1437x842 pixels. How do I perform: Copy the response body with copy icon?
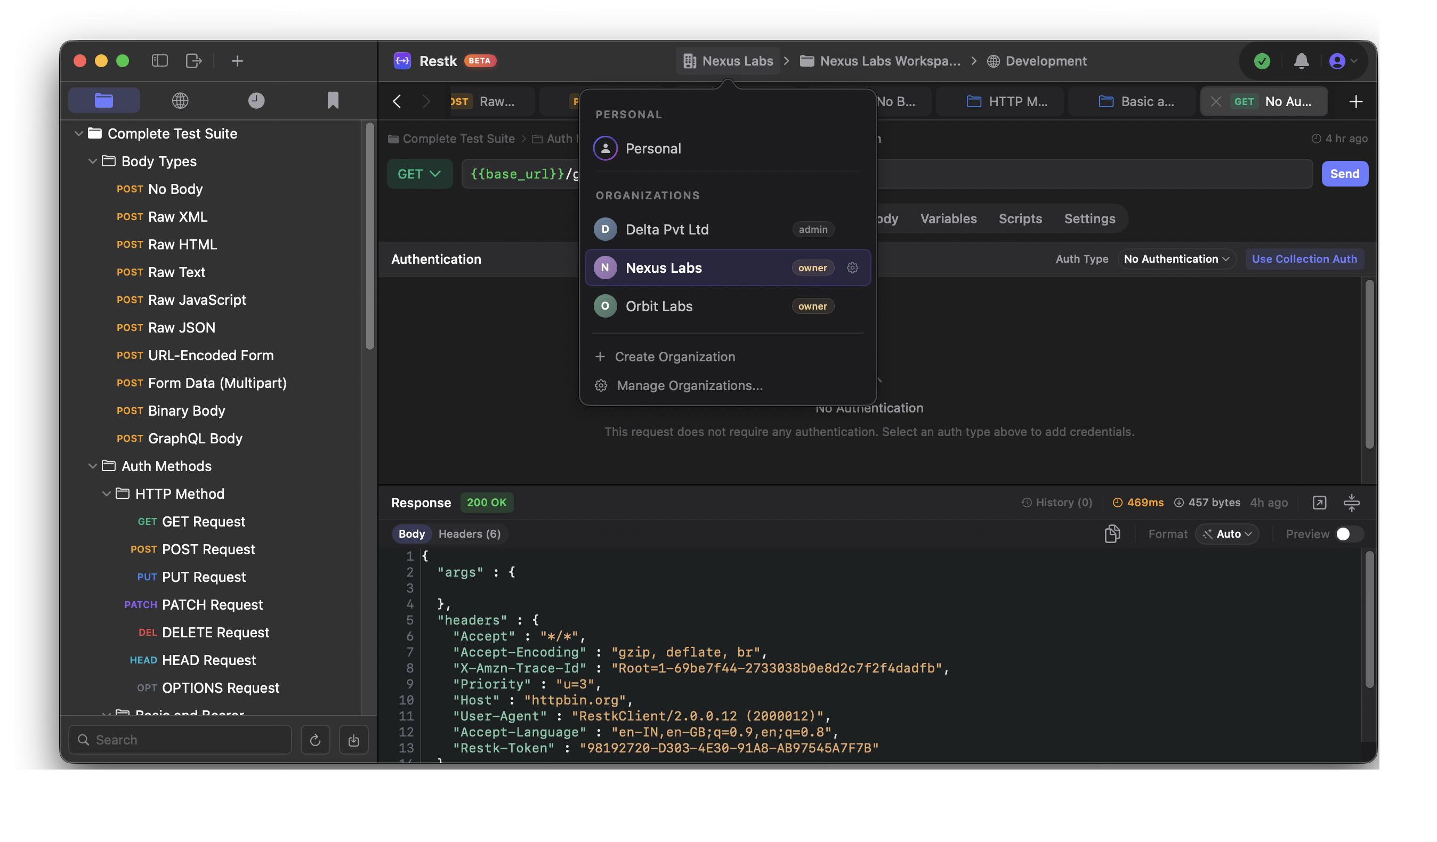pyautogui.click(x=1112, y=533)
